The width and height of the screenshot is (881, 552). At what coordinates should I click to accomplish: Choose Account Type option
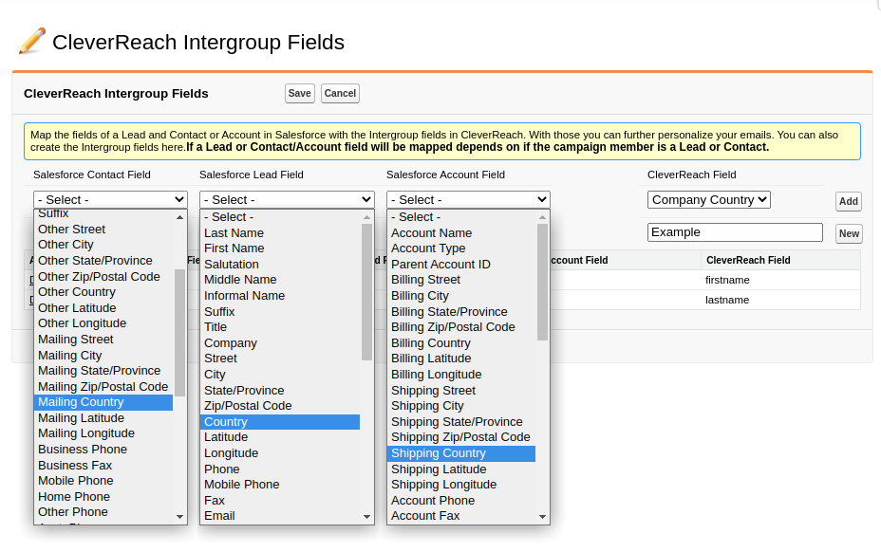point(461,248)
